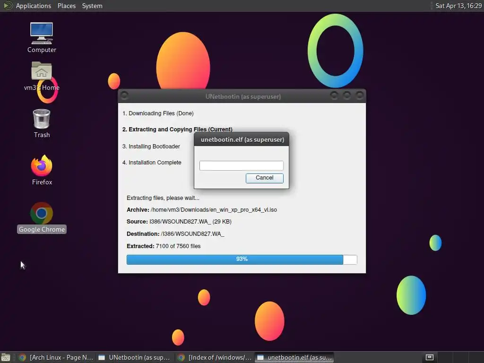Viewport: 484px width, 363px height.
Task: Click the 93% extraction progress bar
Action: pyautogui.click(x=242, y=259)
